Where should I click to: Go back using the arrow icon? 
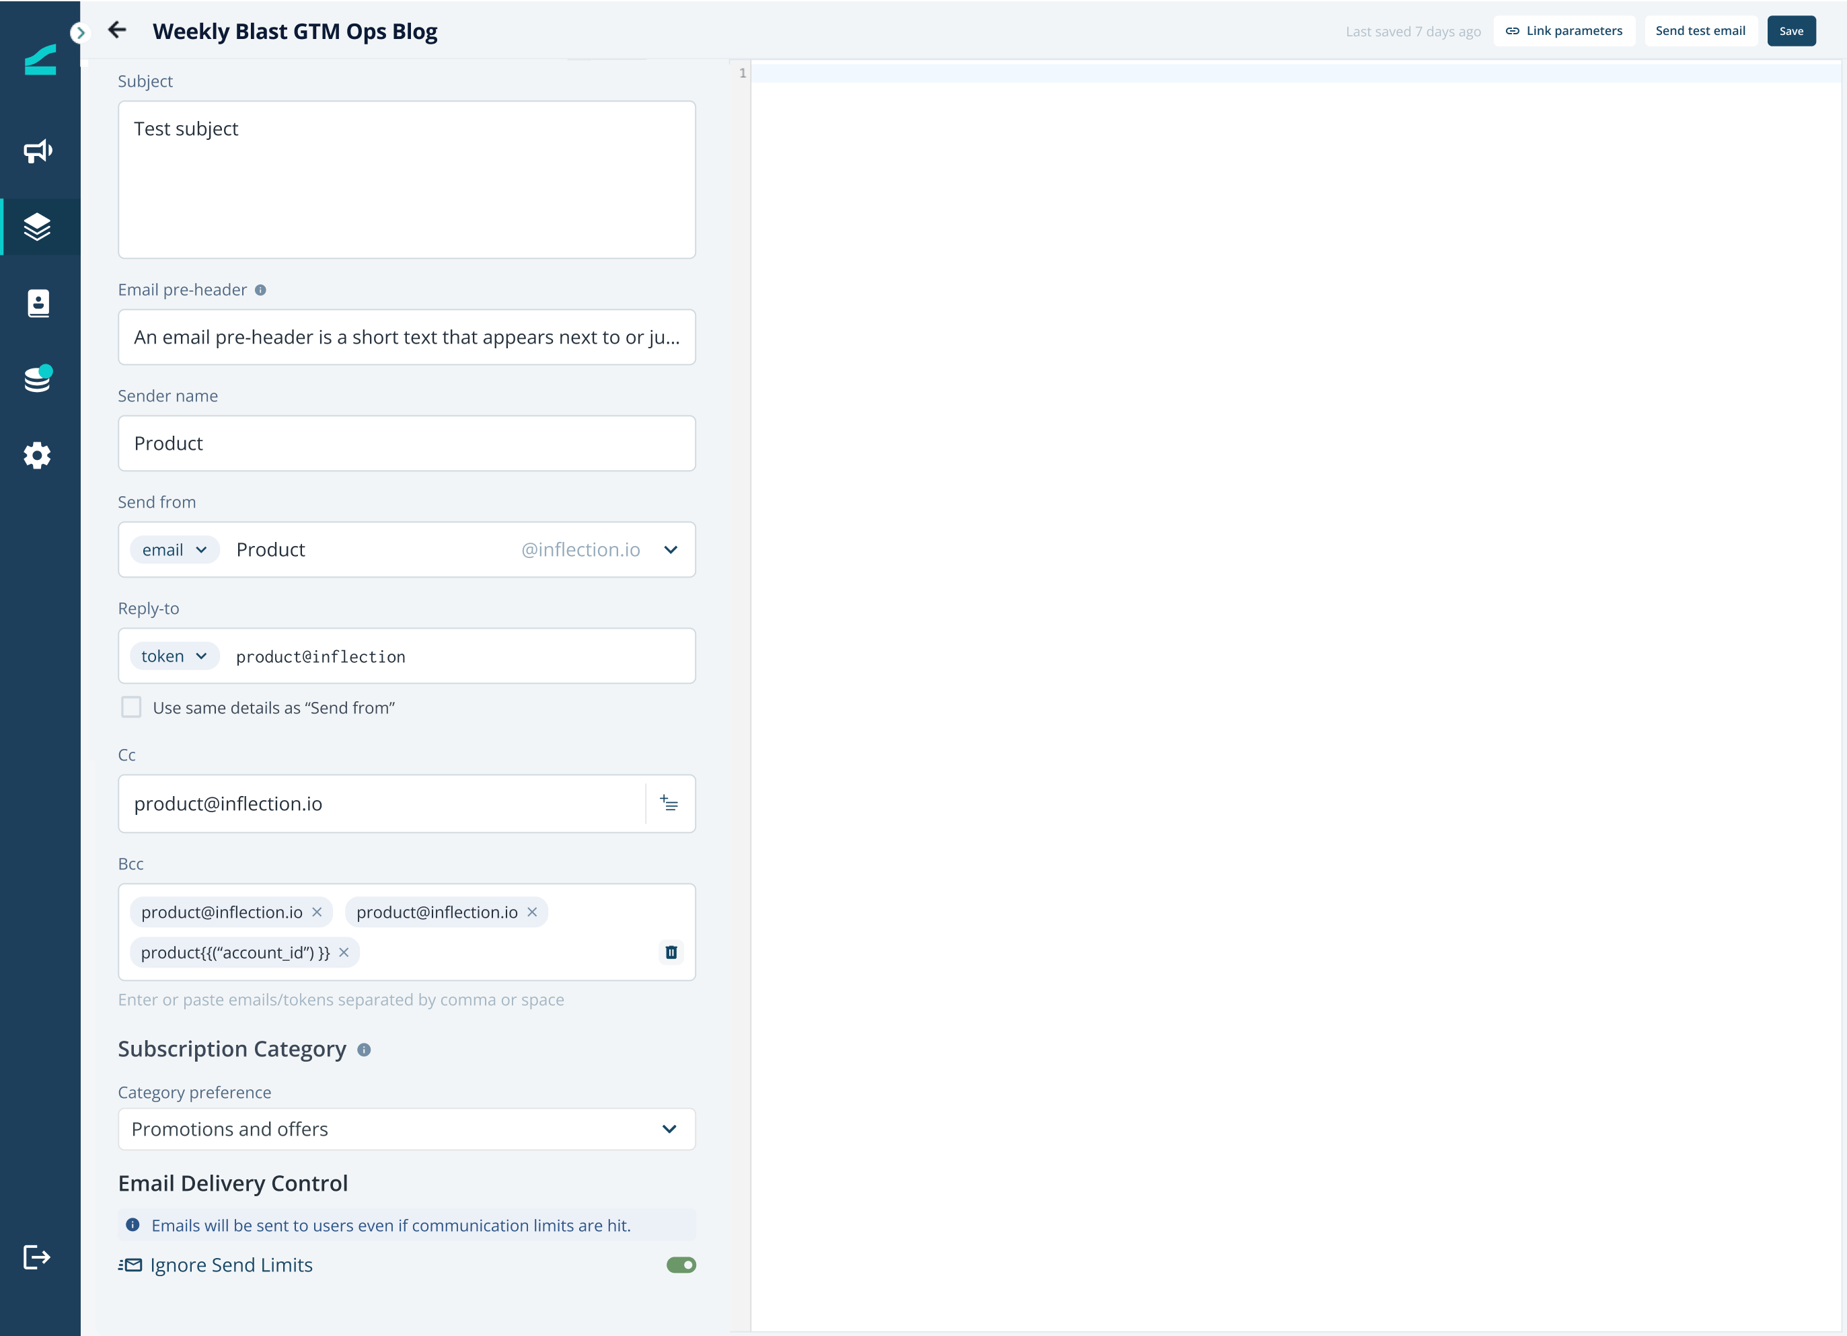pyautogui.click(x=117, y=30)
